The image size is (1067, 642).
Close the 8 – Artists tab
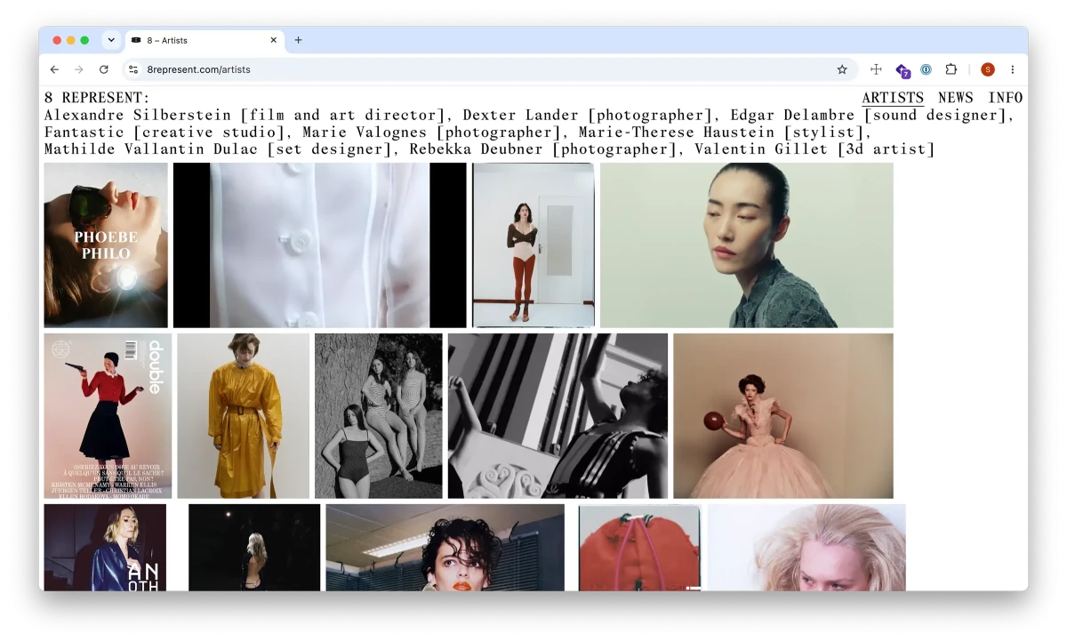(274, 40)
